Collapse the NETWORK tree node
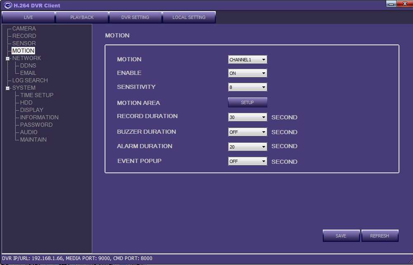This screenshot has width=413, height=265. [x=7, y=58]
